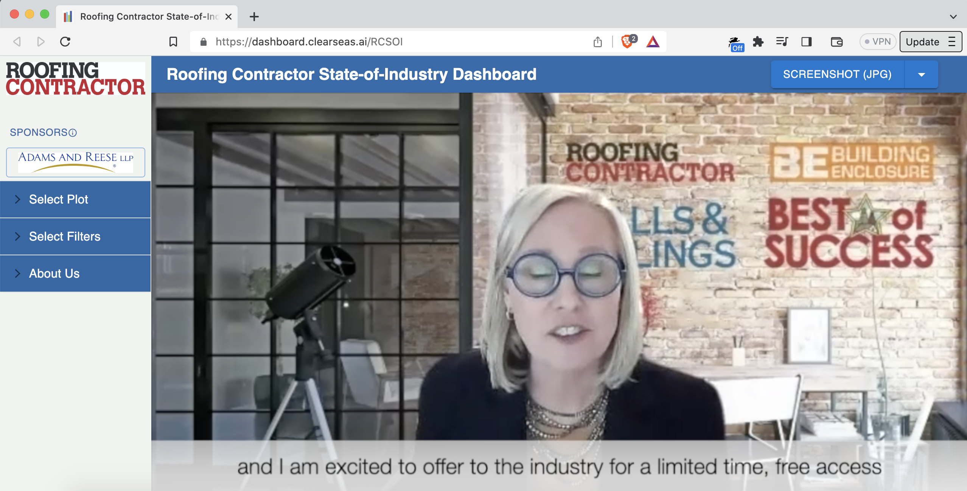Bookmark this page with the bookmark icon
The width and height of the screenshot is (967, 491).
coord(173,42)
